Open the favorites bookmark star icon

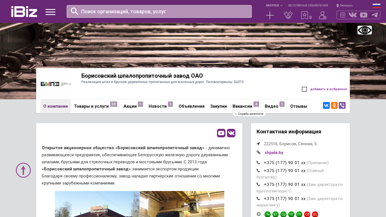(305, 15)
